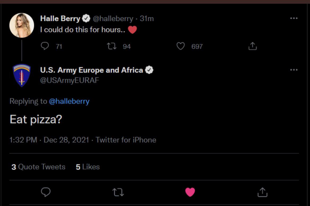Open the @halleberry mention link
310x206 pixels.
pos(69,101)
